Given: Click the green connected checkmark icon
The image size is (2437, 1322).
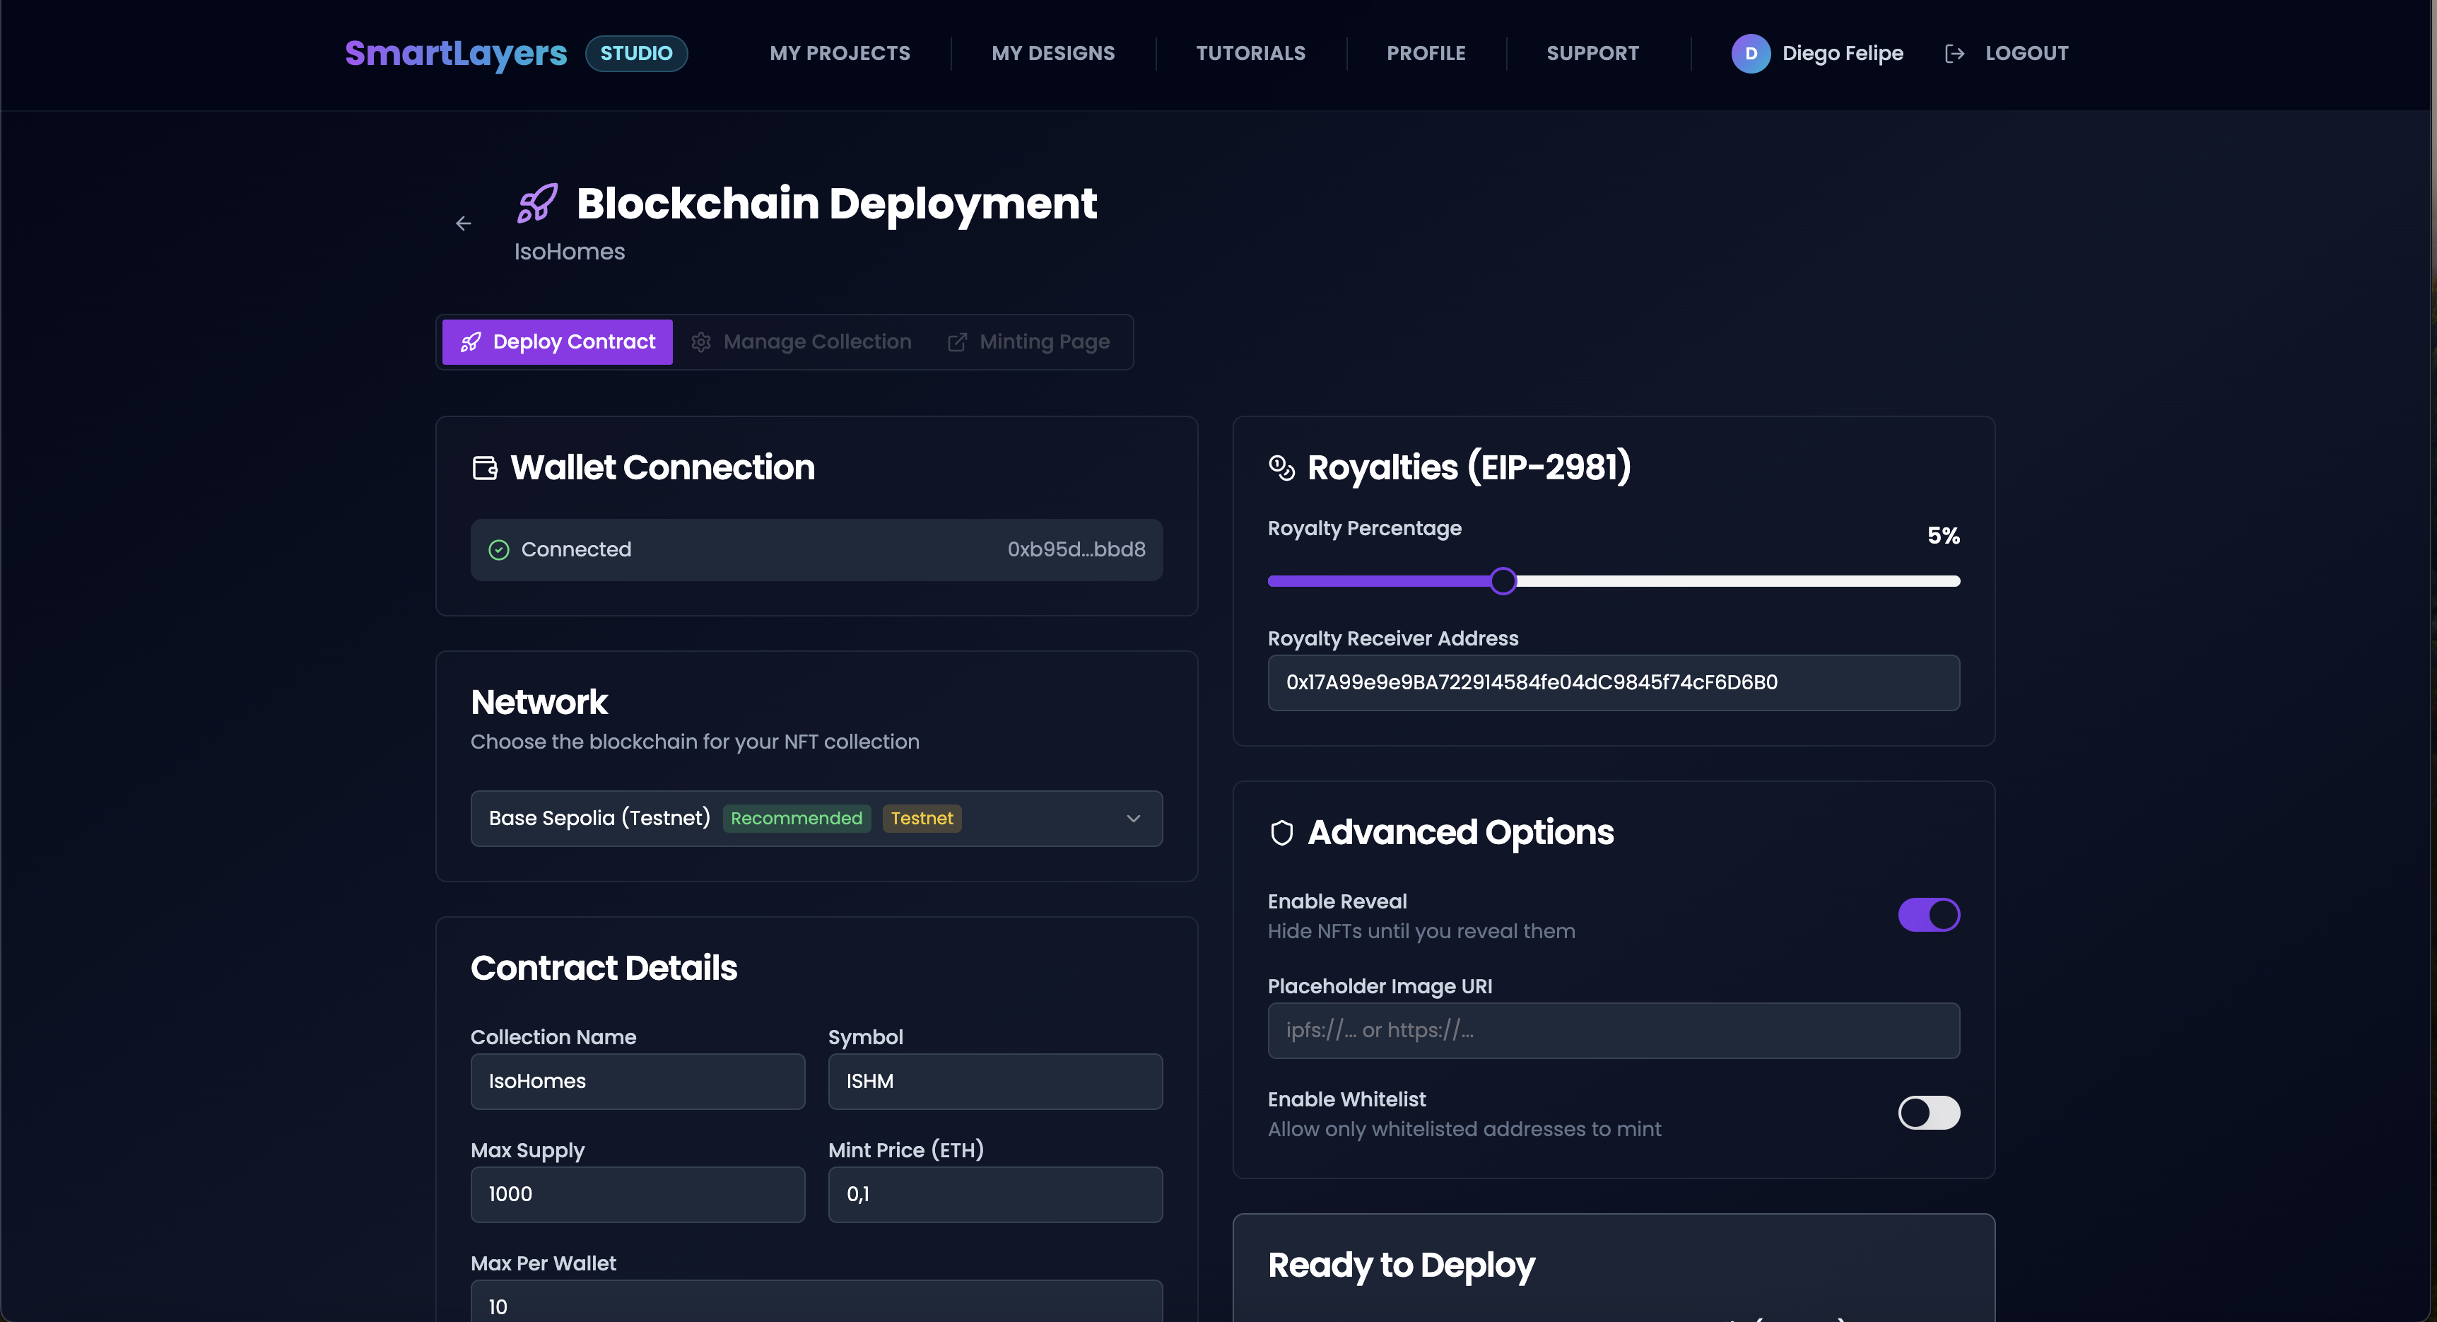Looking at the screenshot, I should [x=498, y=549].
